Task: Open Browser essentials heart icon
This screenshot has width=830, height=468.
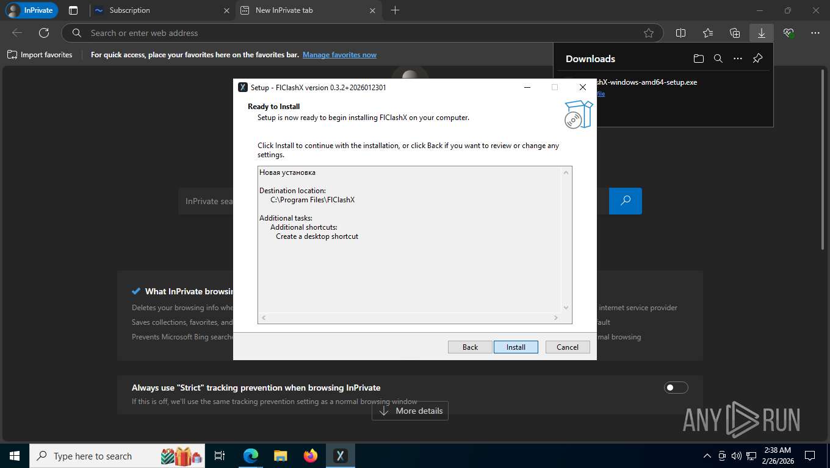Action: tap(789, 33)
